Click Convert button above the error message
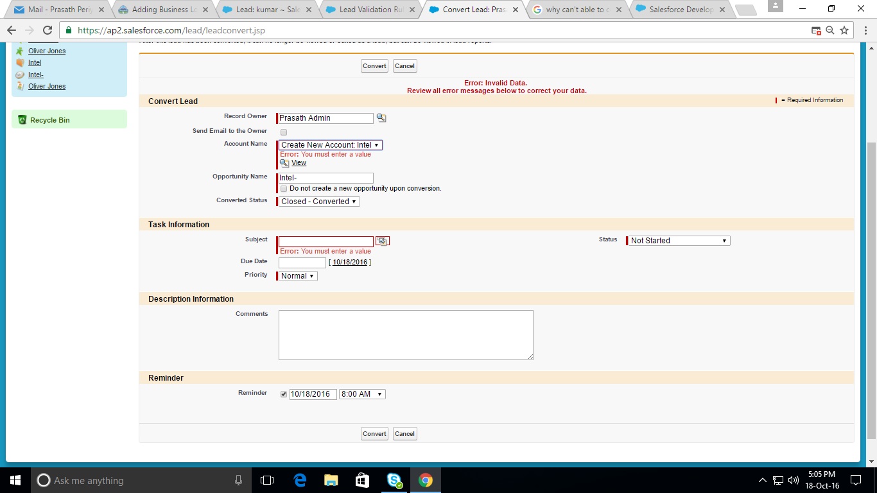 coord(374,65)
